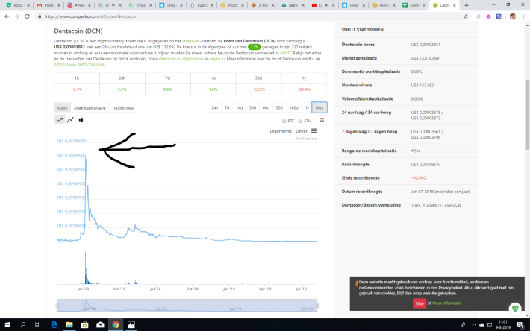The image size is (530, 331).
Task: Open the Meer informatie cookie link
Action: 446,303
